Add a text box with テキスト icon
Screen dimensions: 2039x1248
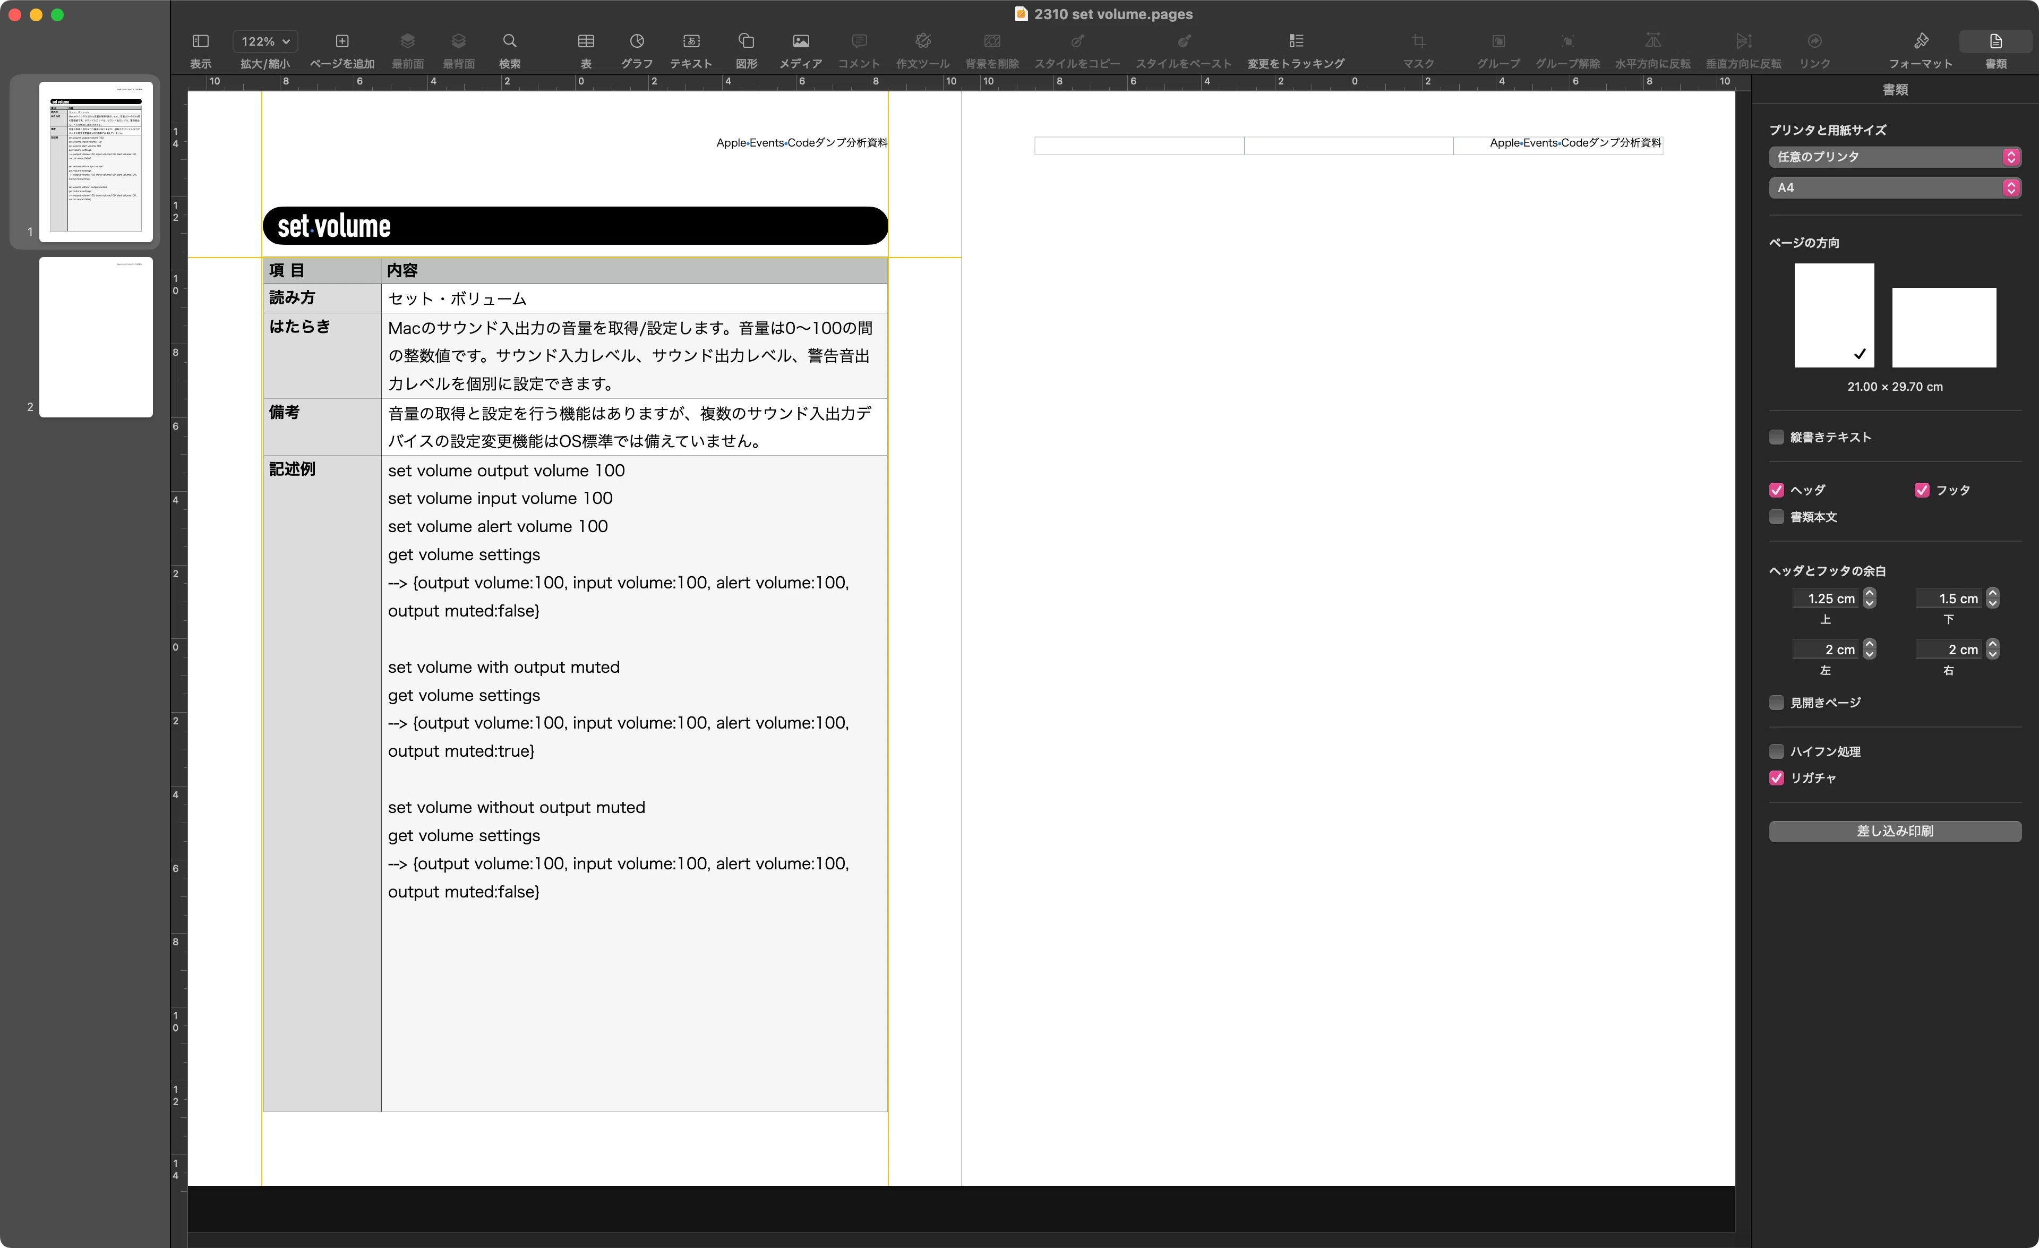click(x=691, y=41)
